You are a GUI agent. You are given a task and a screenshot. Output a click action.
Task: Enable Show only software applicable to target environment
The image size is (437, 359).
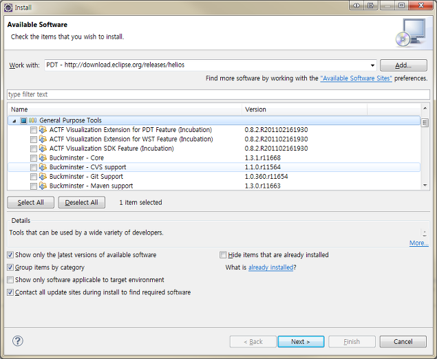point(10,280)
